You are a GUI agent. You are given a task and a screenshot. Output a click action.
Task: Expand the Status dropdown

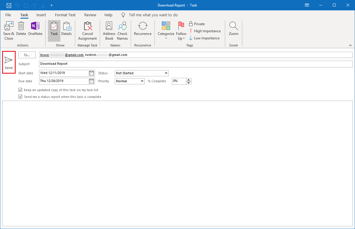click(x=166, y=73)
